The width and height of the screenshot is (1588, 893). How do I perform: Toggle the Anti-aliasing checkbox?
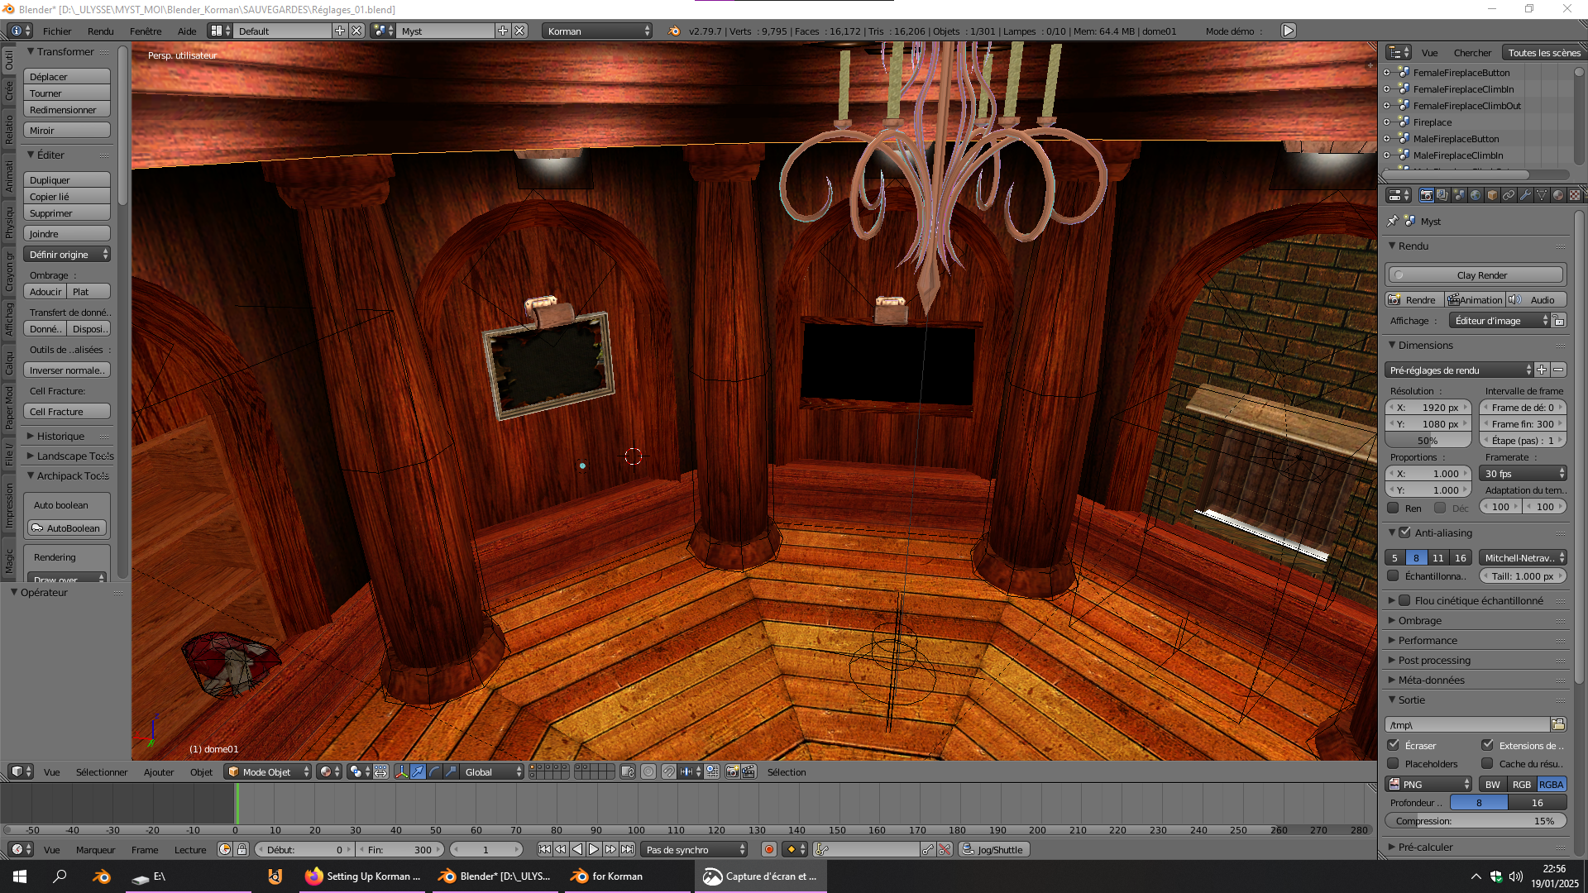click(1404, 532)
